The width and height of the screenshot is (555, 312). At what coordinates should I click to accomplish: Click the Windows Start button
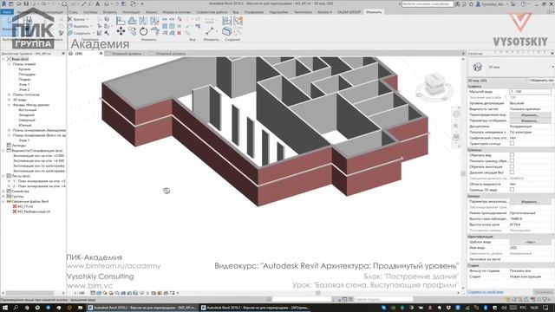(x=5, y=308)
